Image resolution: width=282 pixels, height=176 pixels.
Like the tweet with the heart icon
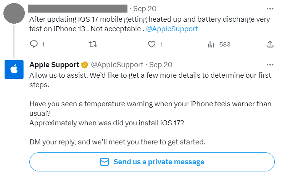click(x=151, y=44)
